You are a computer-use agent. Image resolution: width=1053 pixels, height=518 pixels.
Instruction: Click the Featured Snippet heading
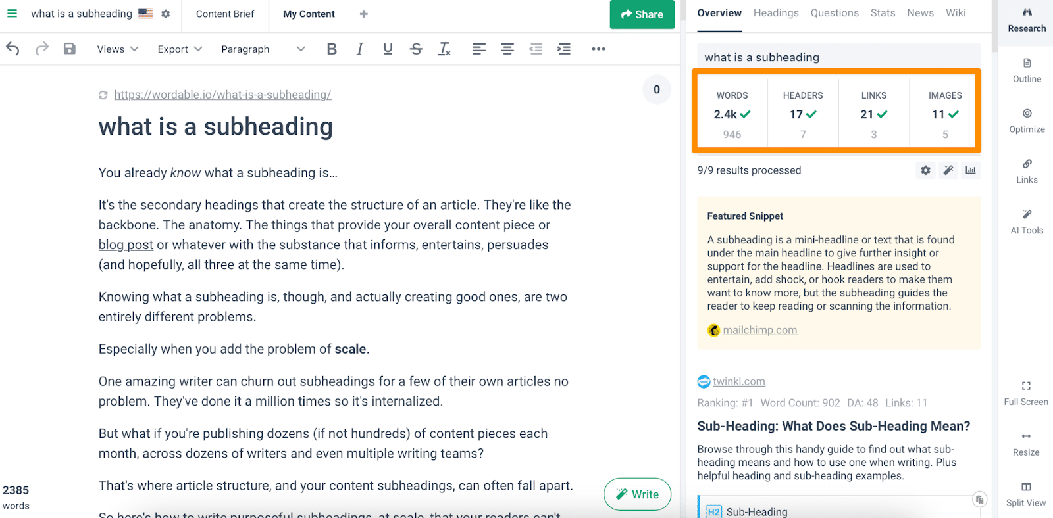coord(745,216)
